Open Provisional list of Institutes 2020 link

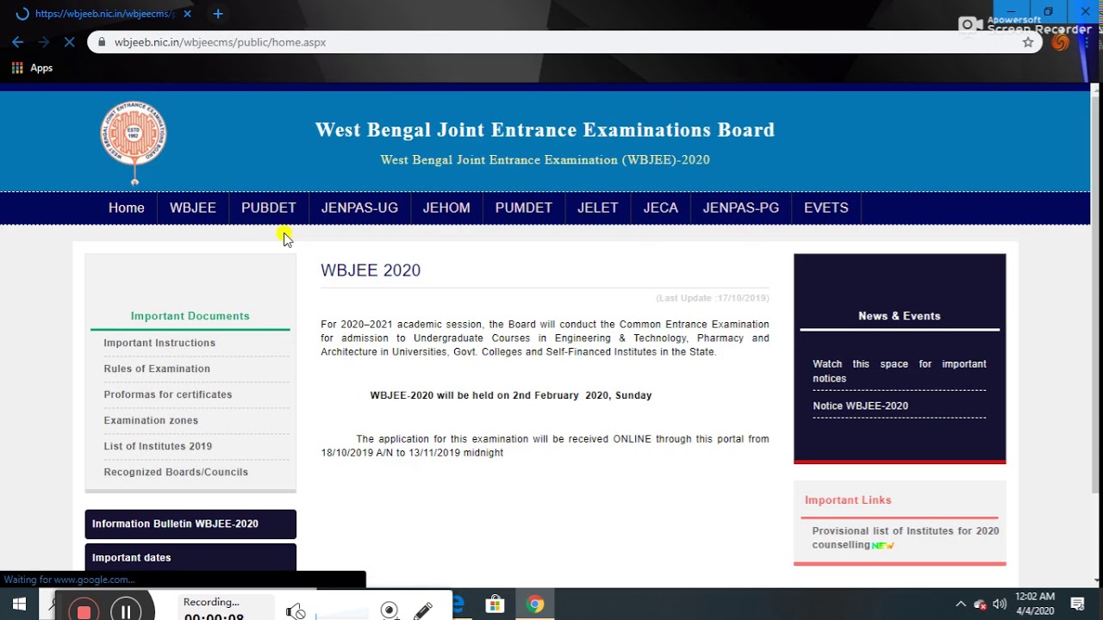[x=906, y=537]
